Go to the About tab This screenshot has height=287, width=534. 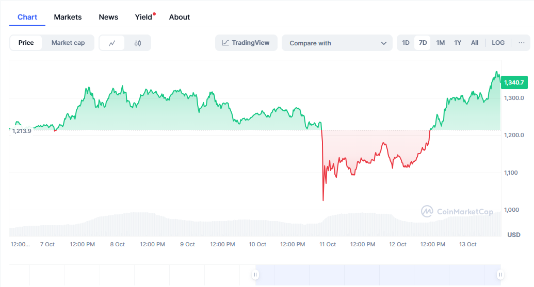pos(179,17)
